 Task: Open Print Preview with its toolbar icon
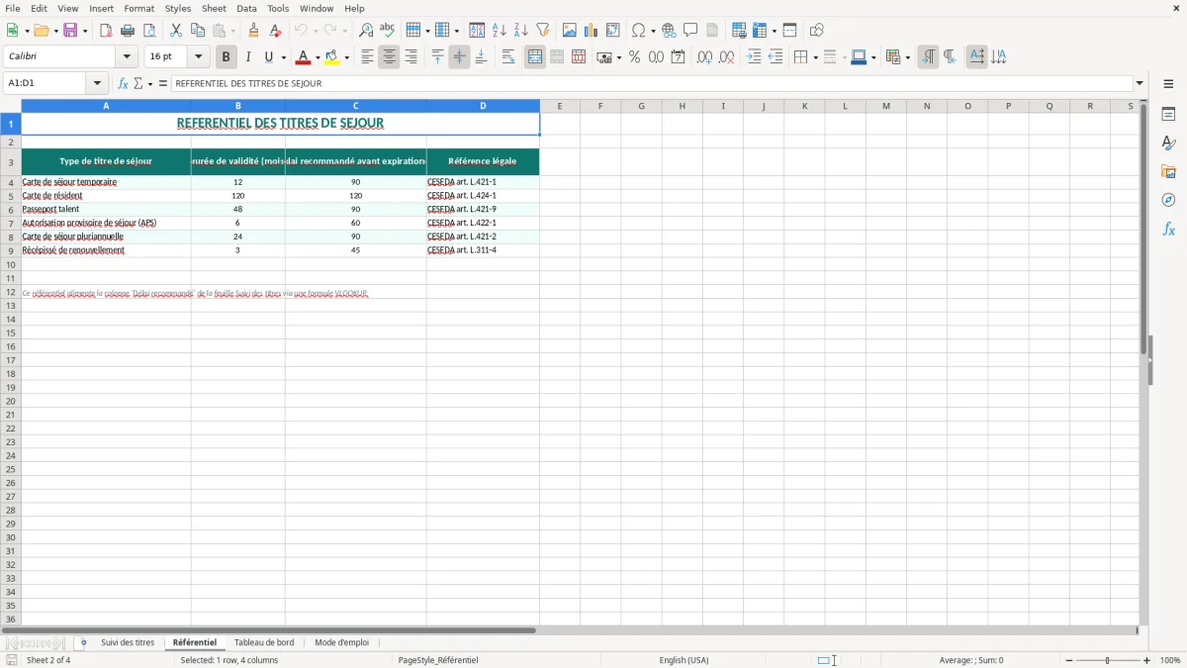pyautogui.click(x=149, y=31)
